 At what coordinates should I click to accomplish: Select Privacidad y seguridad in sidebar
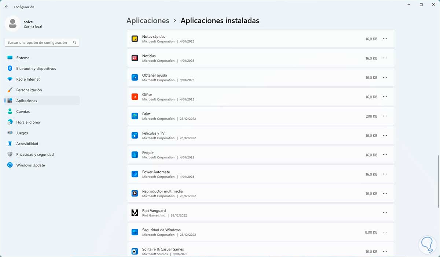pyautogui.click(x=35, y=155)
